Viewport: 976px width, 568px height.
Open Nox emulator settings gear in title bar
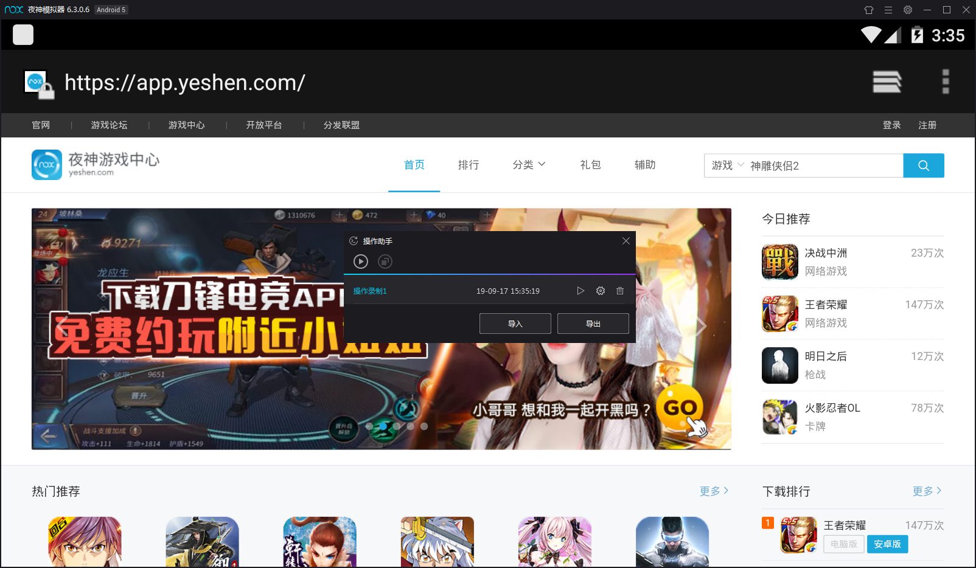click(908, 10)
